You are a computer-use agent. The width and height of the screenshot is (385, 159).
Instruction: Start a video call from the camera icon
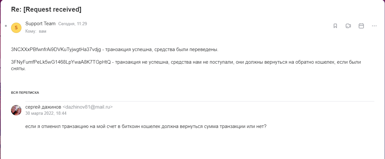[x=348, y=26]
